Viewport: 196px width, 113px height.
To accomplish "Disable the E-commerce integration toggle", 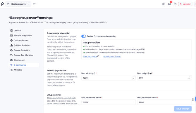I will 84,36.
